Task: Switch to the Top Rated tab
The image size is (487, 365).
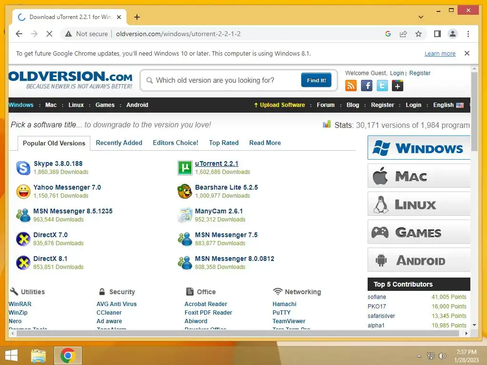Action: click(224, 143)
